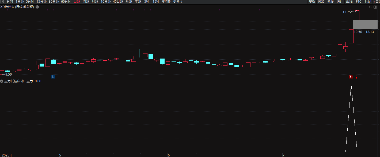This screenshot has height=157, width=380.
Task: Open the 复权 adjustment menu
Action: pos(312,2)
